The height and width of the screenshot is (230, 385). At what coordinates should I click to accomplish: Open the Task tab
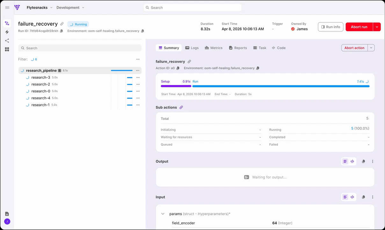[260, 48]
